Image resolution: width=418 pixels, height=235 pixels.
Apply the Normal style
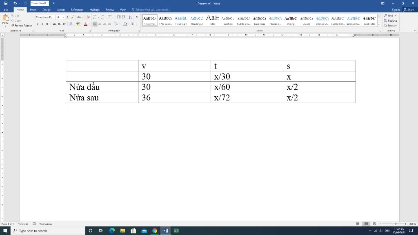[149, 20]
